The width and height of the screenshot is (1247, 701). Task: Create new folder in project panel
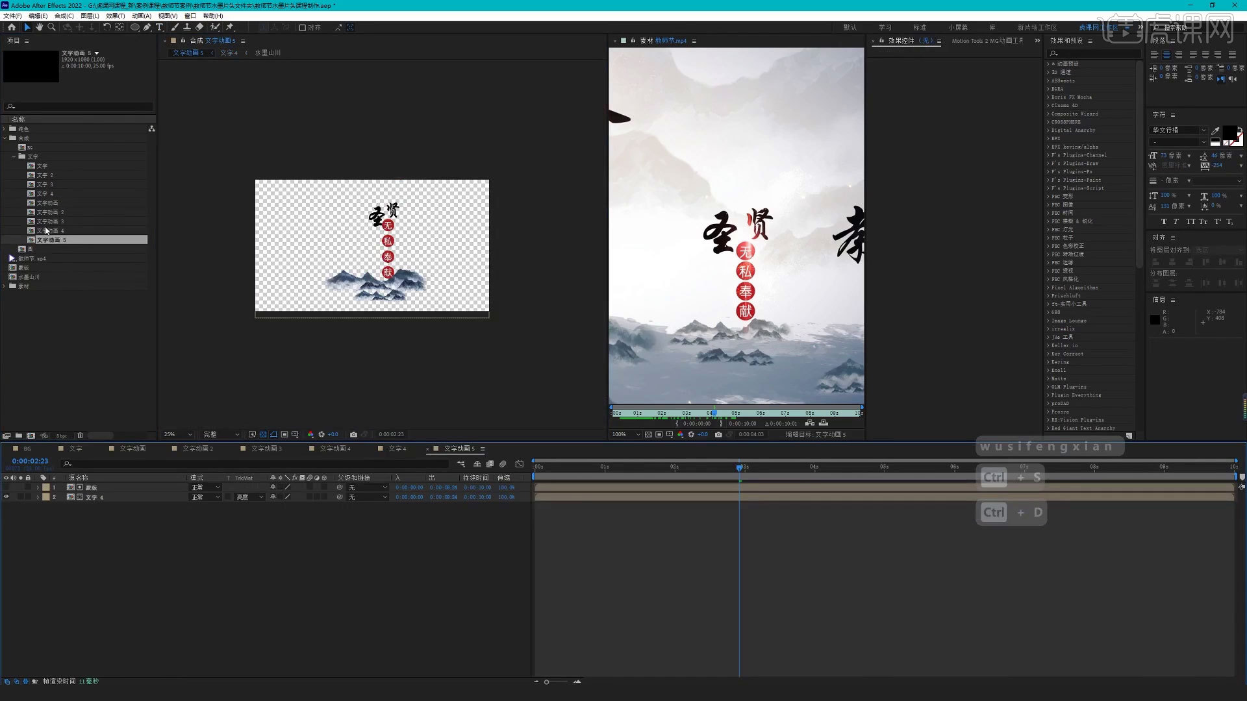(19, 436)
